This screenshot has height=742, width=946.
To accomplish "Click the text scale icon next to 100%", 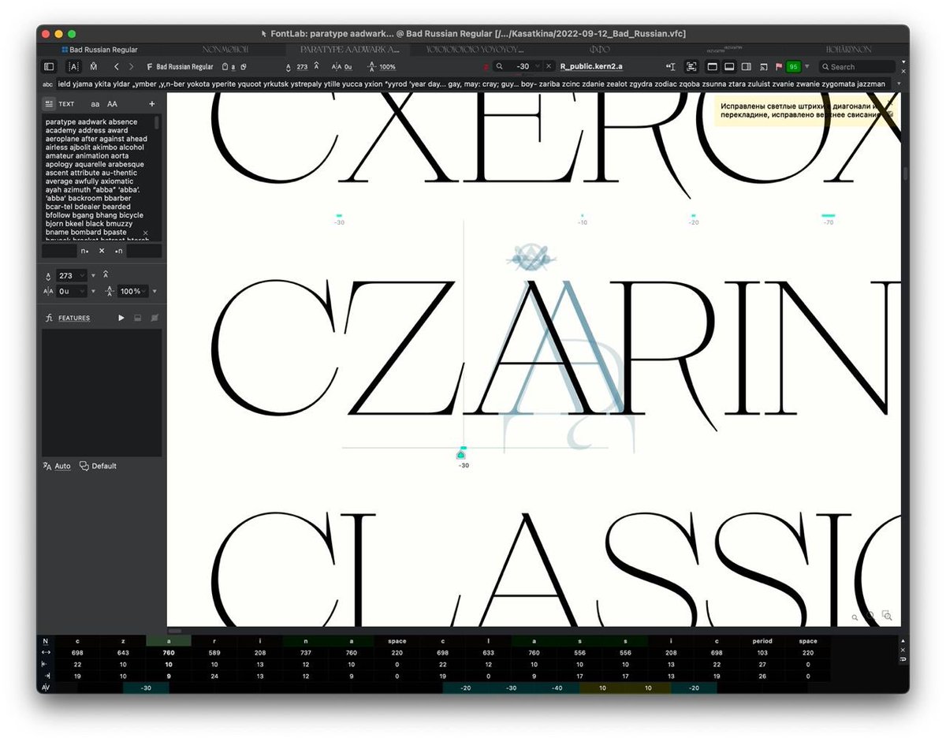I will (x=373, y=67).
